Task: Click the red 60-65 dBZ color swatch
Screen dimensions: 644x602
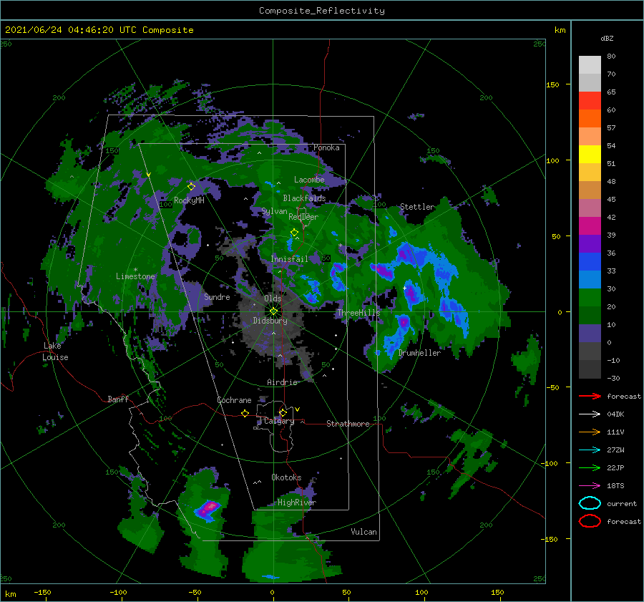Action: 590,101
